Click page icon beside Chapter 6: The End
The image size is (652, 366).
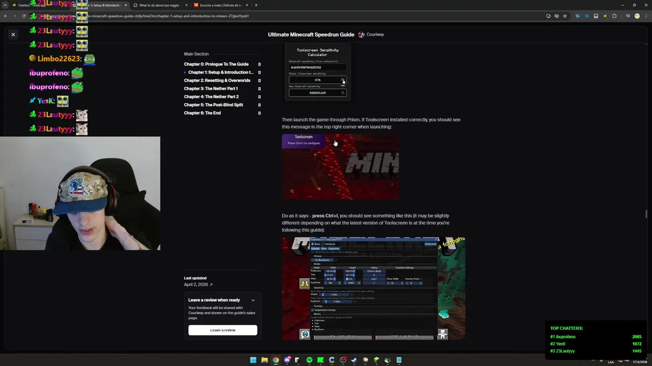pyautogui.click(x=259, y=113)
